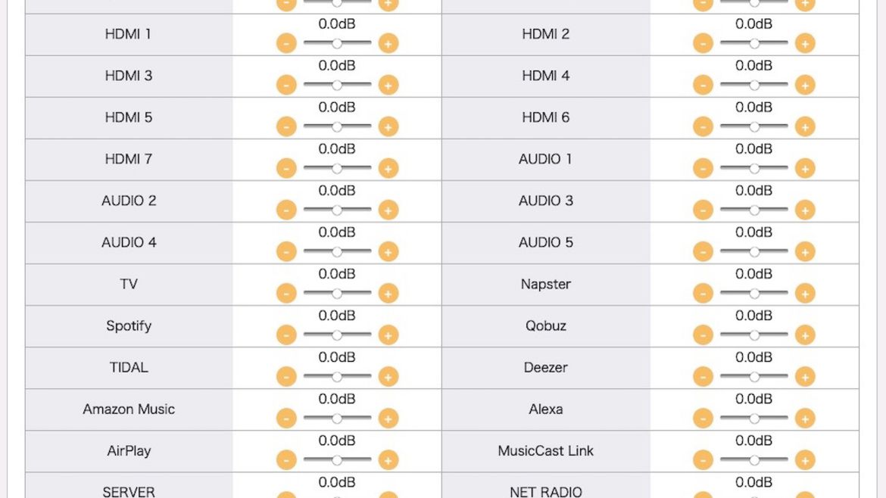Click HDMI 5 slider knob
886x498 pixels.
tap(337, 127)
